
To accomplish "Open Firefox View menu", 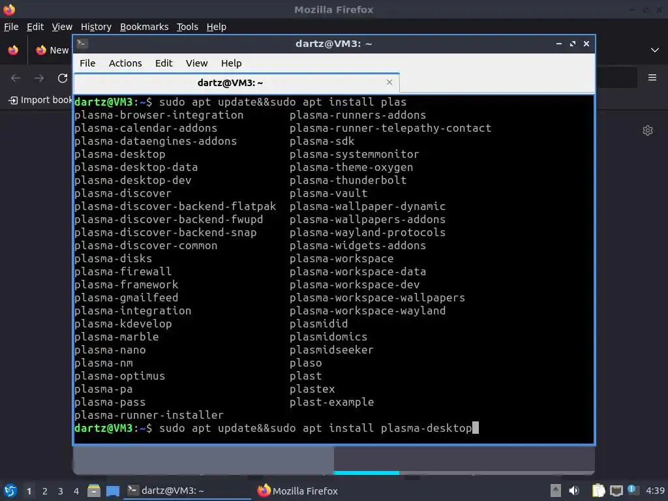I will tap(62, 27).
